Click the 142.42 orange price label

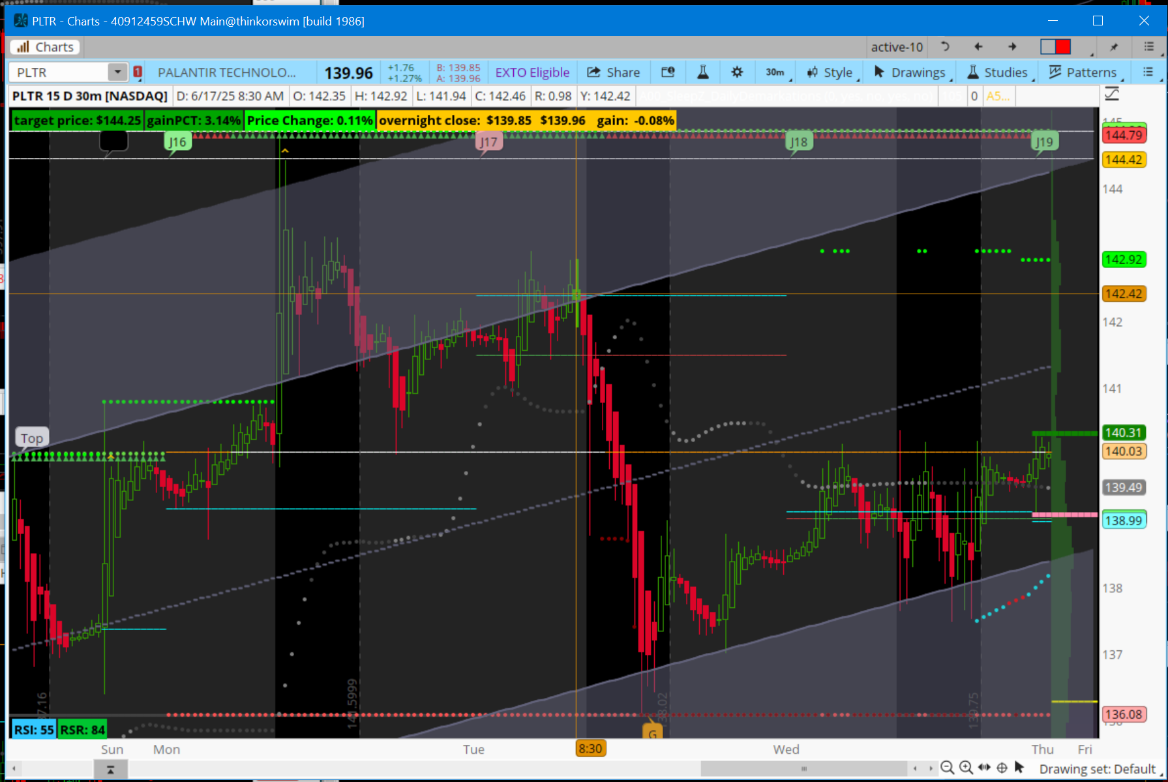point(1124,293)
